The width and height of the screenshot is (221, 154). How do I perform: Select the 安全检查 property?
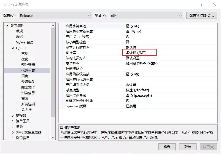73,64
